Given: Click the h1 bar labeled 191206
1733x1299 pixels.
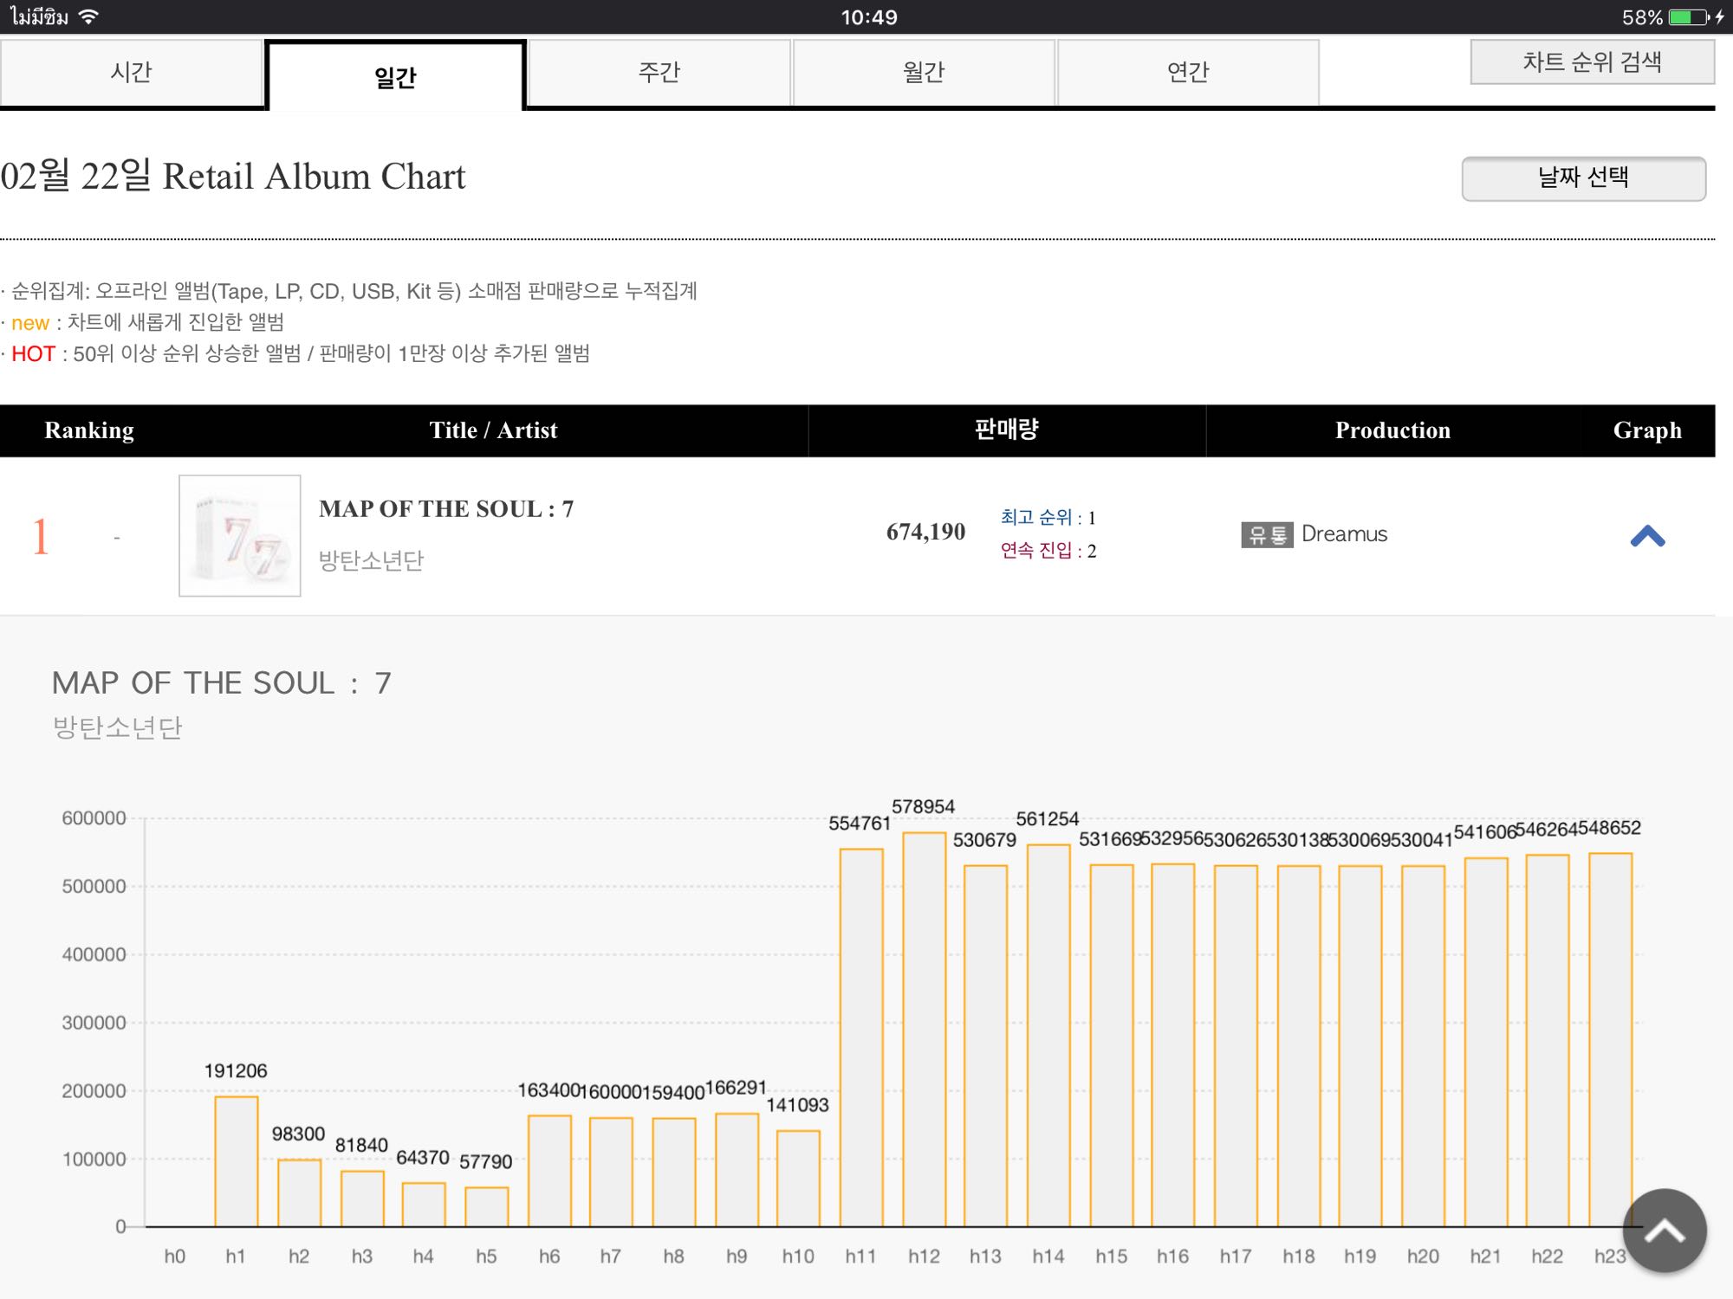Looking at the screenshot, I should (237, 1161).
